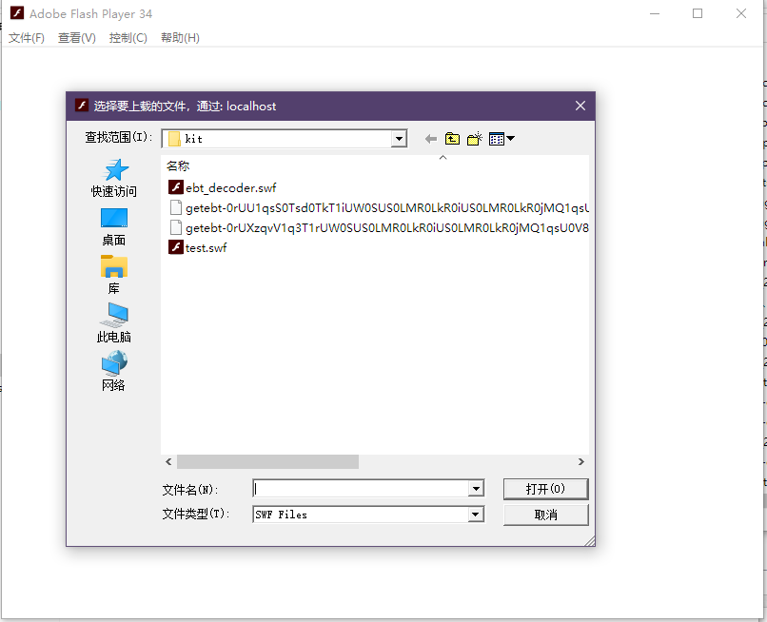767x622 pixels.
Task: Select the test.swf file name
Action: pyautogui.click(x=206, y=248)
